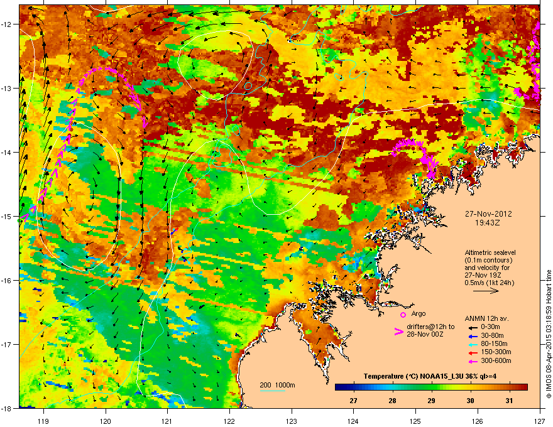
Task: Click the '123' longitude axis label
Action: coord(292,421)
